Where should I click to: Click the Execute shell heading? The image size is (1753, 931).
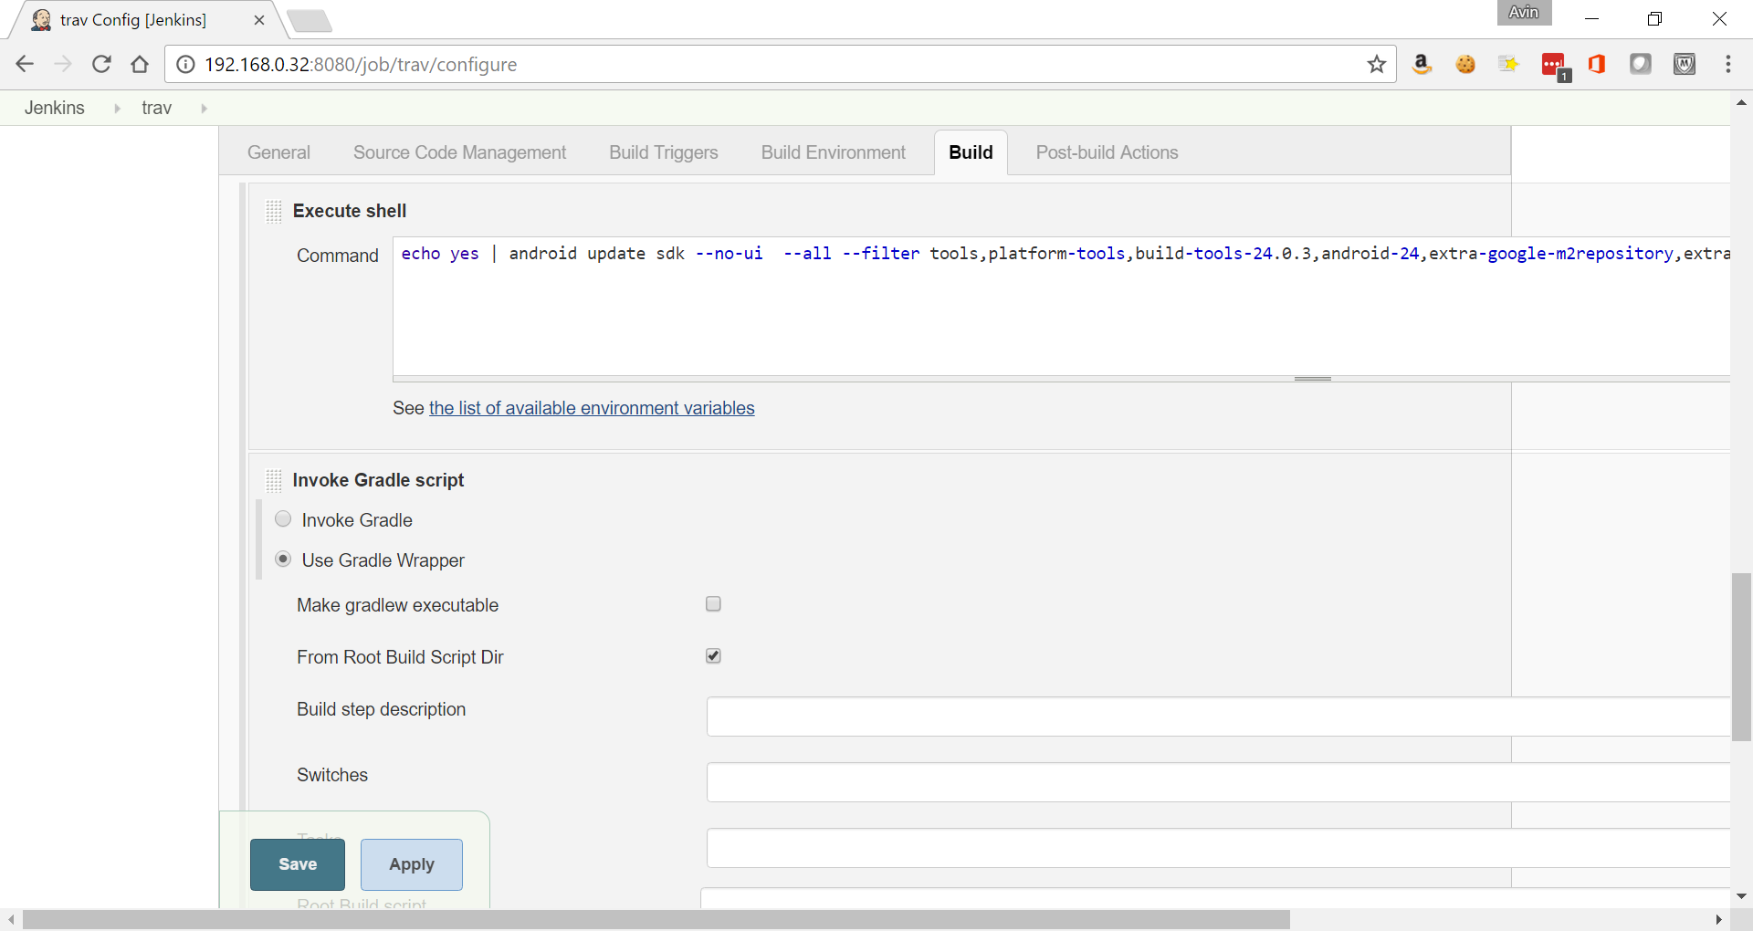click(350, 211)
